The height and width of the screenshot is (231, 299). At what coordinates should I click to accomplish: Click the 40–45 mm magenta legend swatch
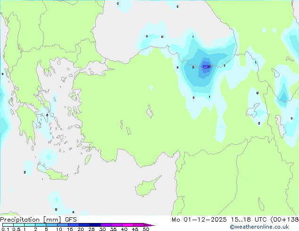(x=128, y=225)
